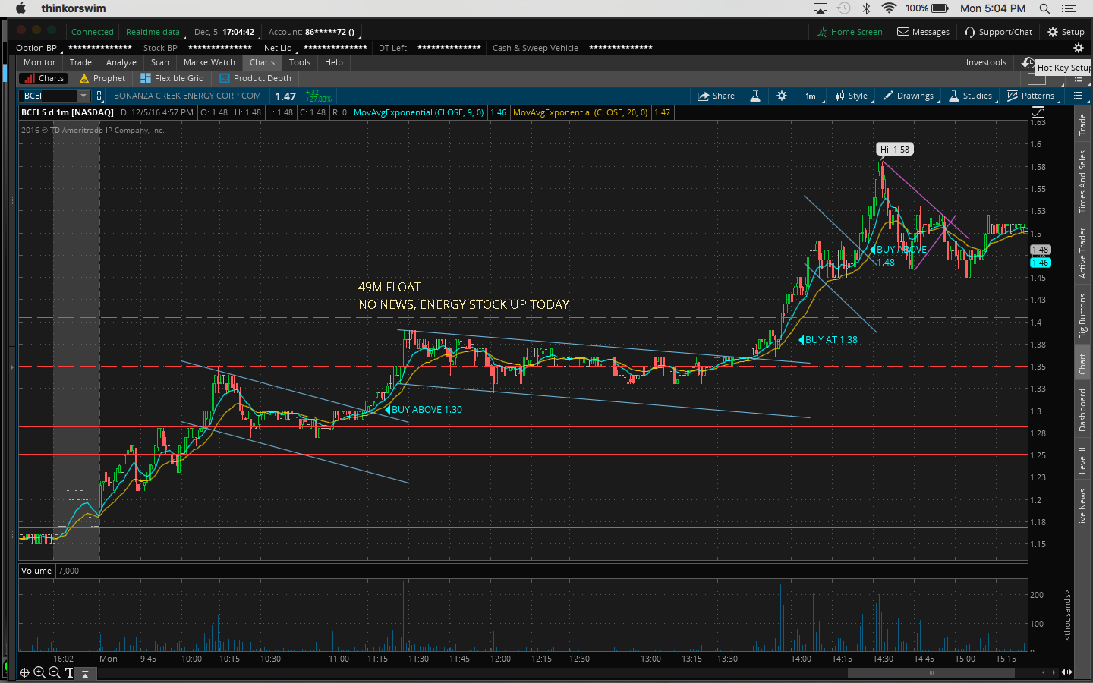
Task: Click the Volume study label
Action: coord(36,571)
